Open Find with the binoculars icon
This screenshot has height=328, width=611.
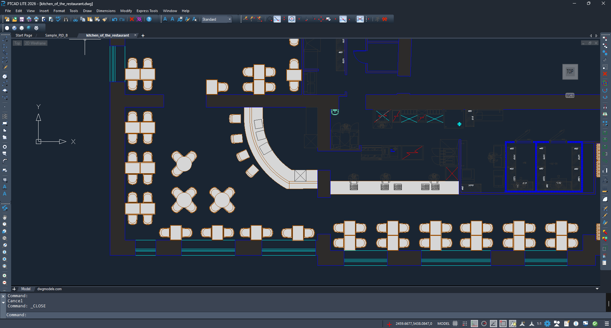66,19
